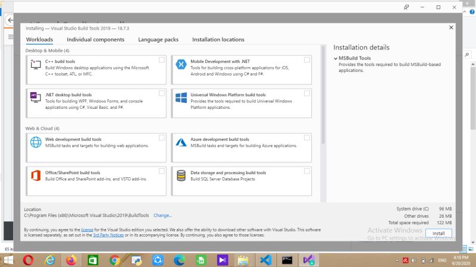Click the Web & Cloud (4) heading
This screenshot has height=267, width=476.
[42, 128]
